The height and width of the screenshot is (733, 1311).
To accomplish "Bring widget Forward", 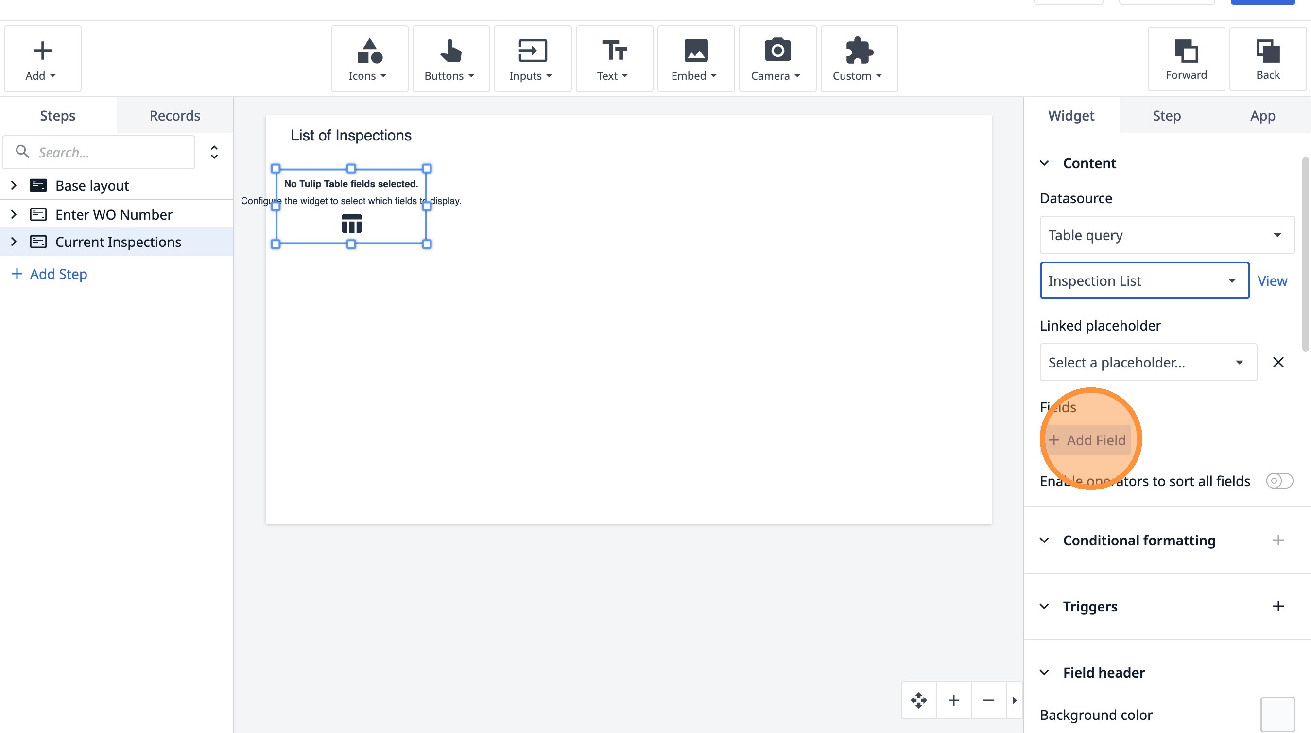I will click(x=1186, y=59).
